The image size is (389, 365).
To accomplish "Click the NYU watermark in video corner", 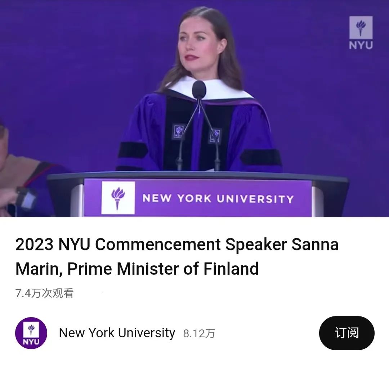I will [361, 33].
